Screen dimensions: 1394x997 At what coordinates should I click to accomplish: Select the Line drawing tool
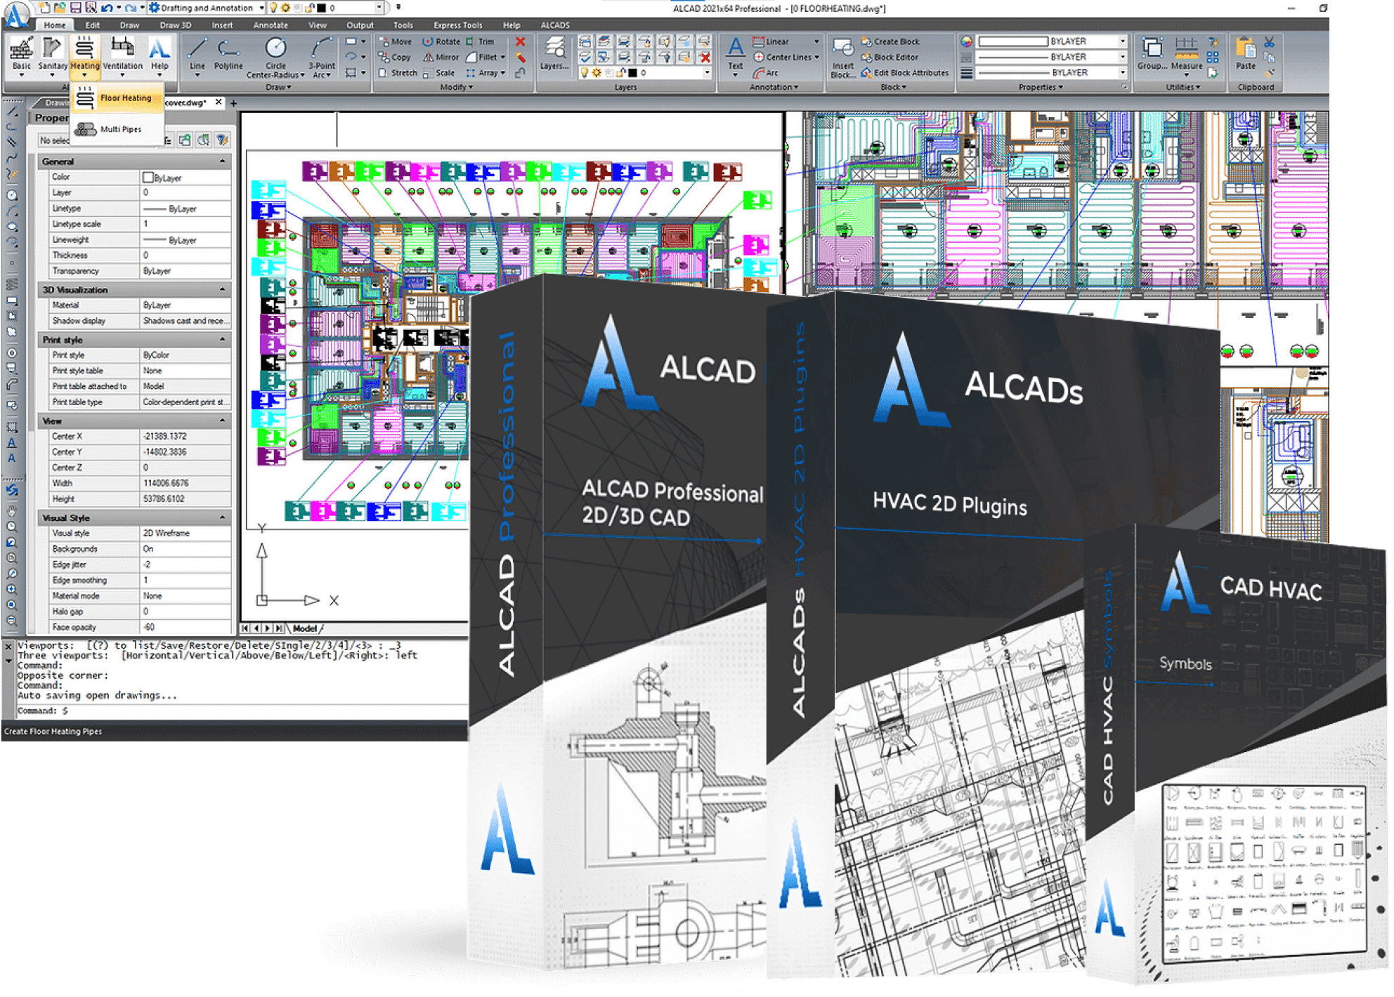[x=197, y=55]
